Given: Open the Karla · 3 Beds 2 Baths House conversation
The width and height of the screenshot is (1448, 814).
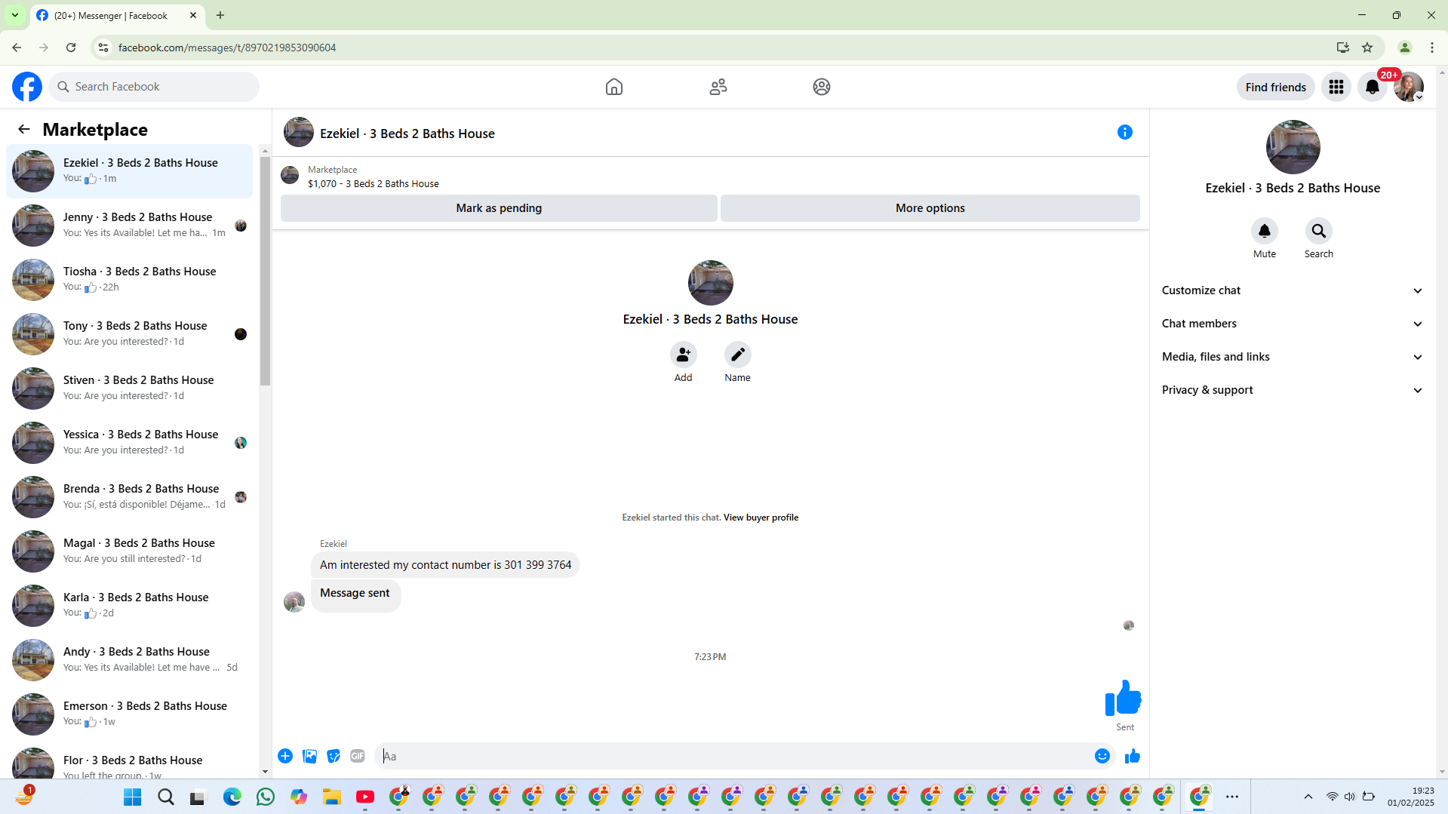Looking at the screenshot, I should pyautogui.click(x=130, y=606).
